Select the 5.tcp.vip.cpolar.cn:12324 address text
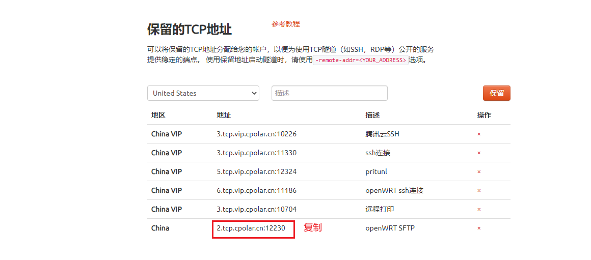 coord(256,171)
